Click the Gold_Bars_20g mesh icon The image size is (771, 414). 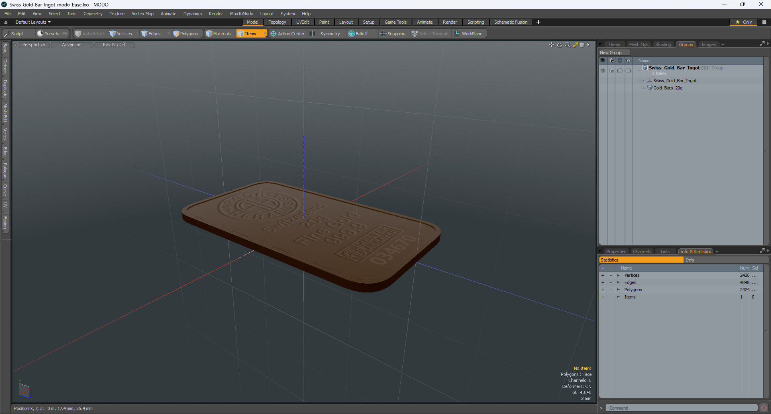[650, 88]
